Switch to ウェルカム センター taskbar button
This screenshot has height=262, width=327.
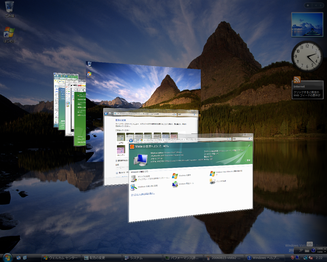61,258
